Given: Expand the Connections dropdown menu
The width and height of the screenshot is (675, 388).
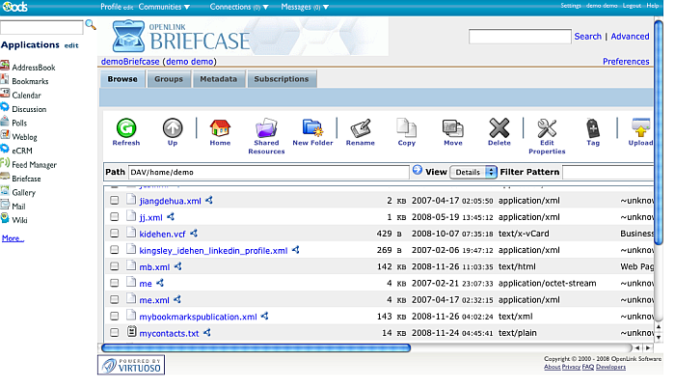Looking at the screenshot, I should (239, 7).
